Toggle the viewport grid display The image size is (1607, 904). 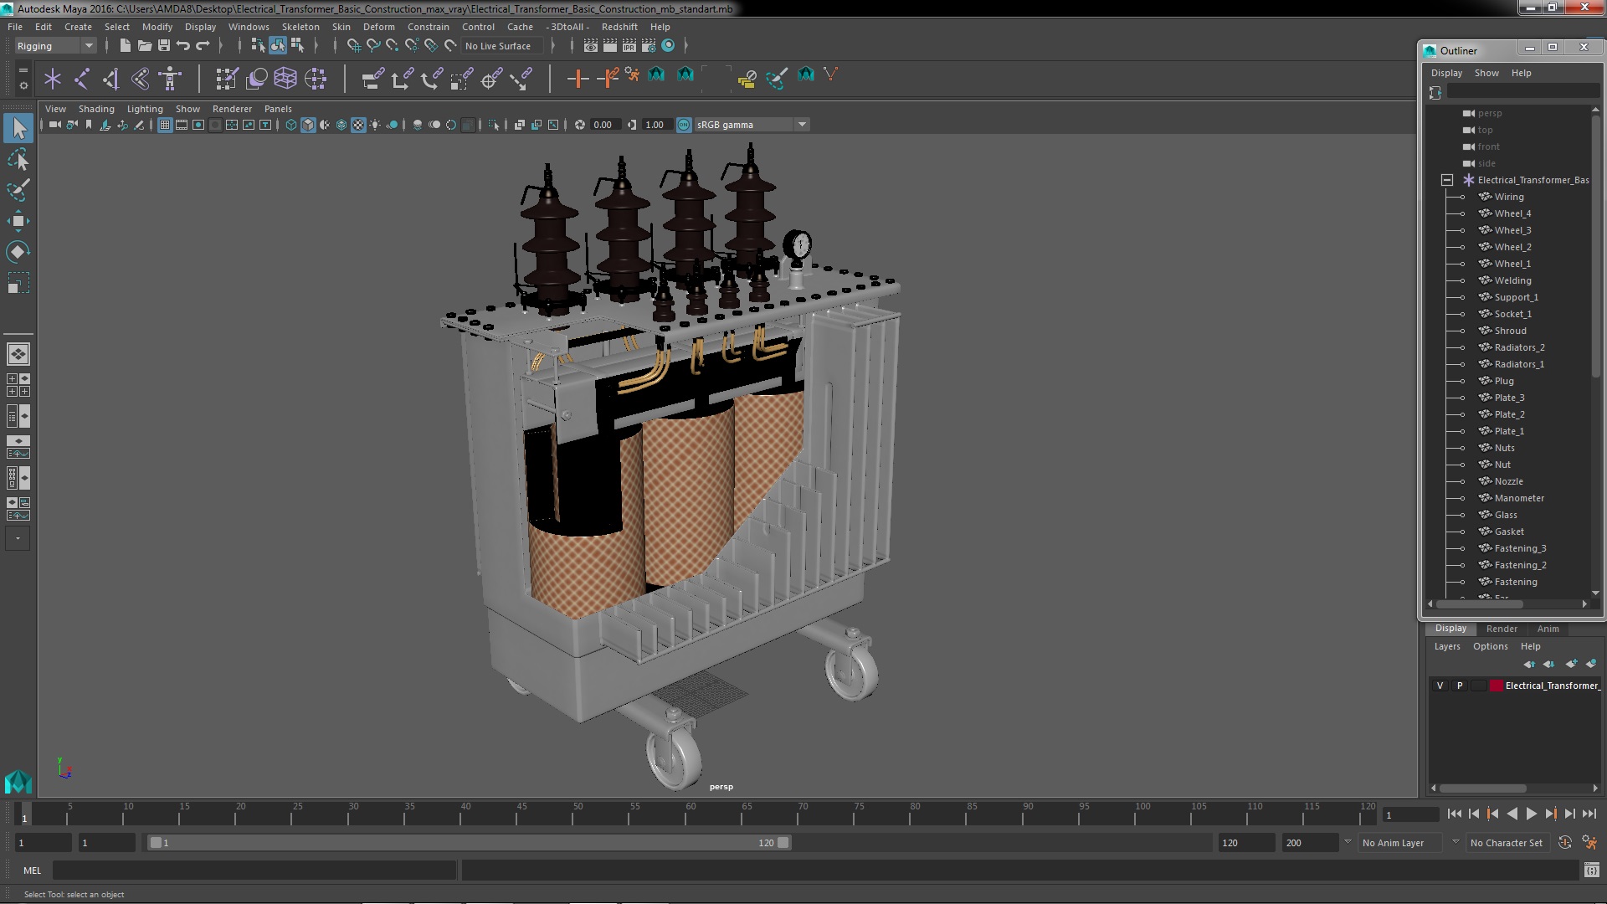click(x=165, y=125)
